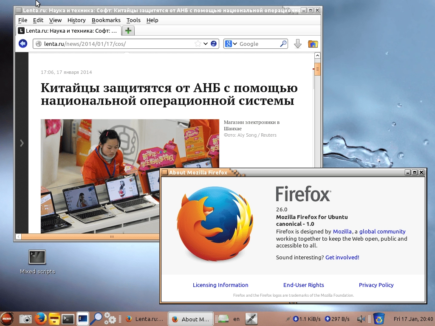The height and width of the screenshot is (326, 435).
Task: Switch to About M... taskbar window button
Action: click(x=191, y=319)
